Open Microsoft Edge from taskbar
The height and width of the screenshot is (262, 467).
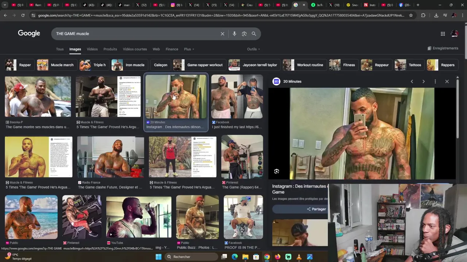235,257
